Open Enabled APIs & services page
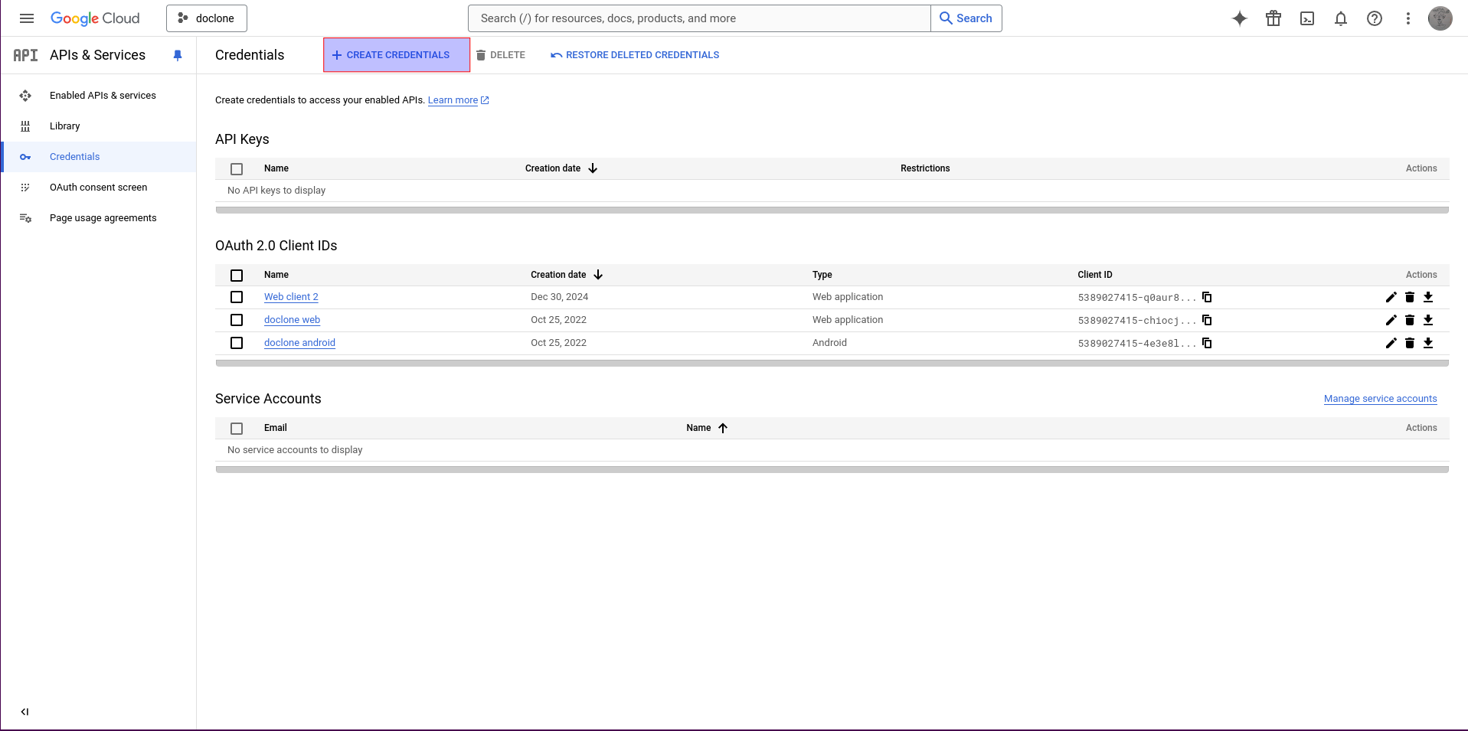The image size is (1468, 731). [x=103, y=96]
